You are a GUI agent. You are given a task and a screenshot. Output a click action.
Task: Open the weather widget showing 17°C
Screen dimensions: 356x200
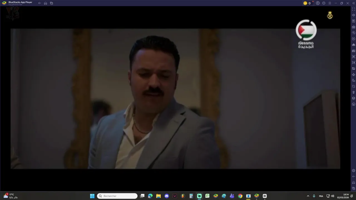(11, 196)
